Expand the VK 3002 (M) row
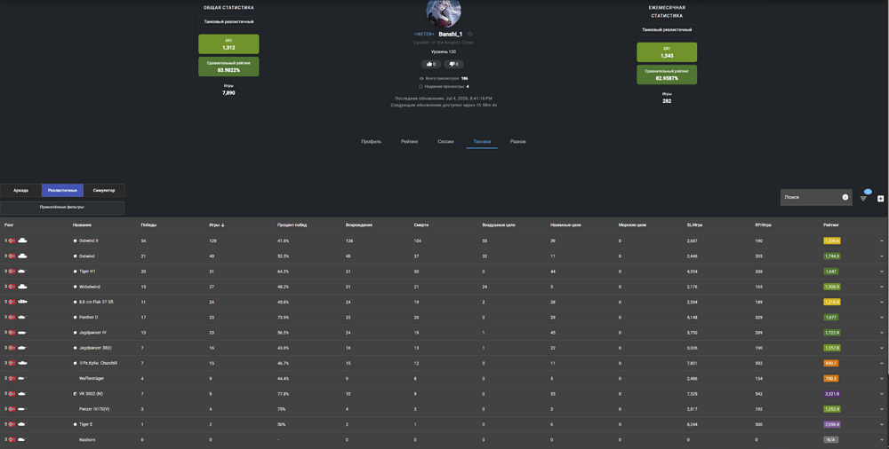 click(x=882, y=393)
